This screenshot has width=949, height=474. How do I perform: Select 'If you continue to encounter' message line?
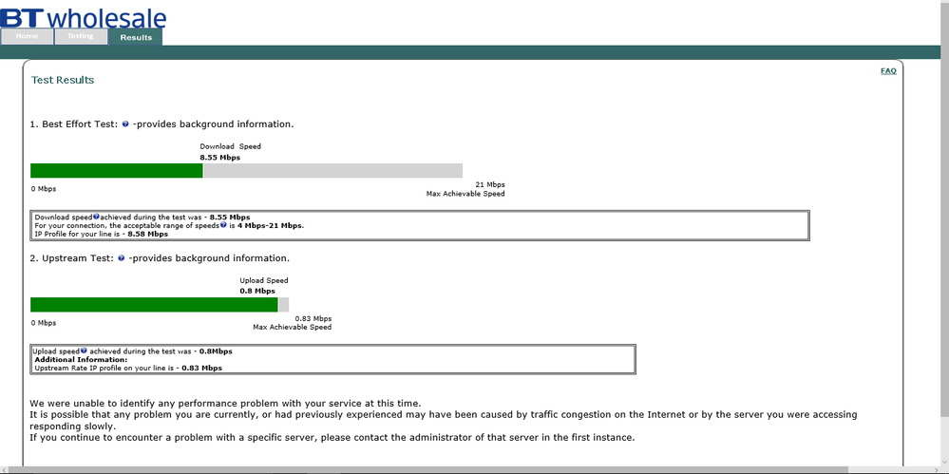point(332,438)
